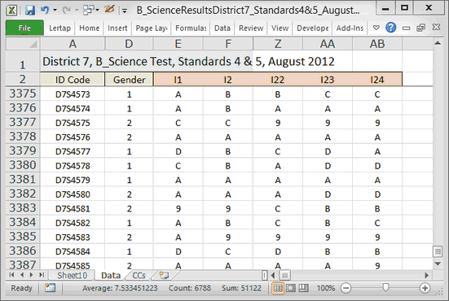
Task: Open the Review ribbon tab
Action: [x=251, y=28]
